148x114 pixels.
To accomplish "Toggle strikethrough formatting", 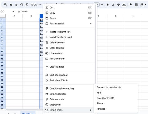I will pos(118,5).
